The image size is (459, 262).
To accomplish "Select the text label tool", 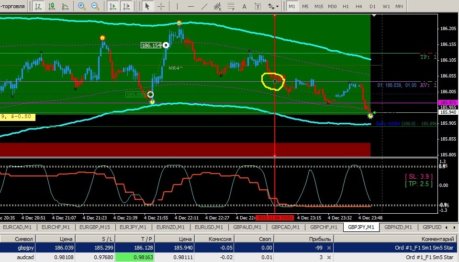I will coord(257,6).
